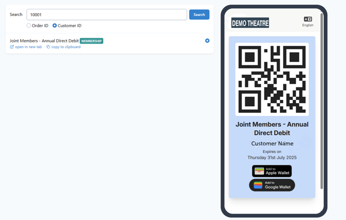Click the copy to clipboard icon
This screenshot has height=220, width=346.
point(49,47)
